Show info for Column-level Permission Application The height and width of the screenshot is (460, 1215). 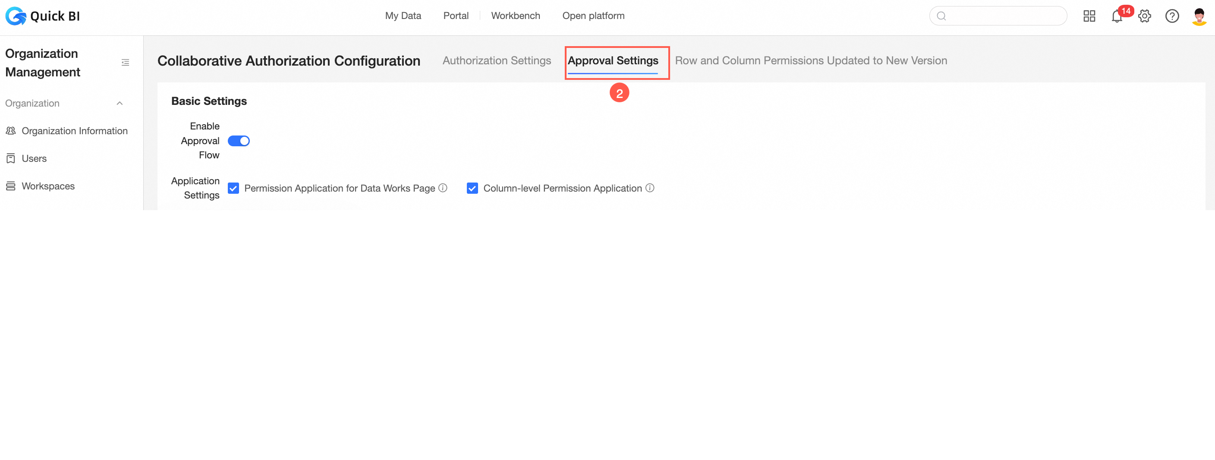click(x=649, y=188)
